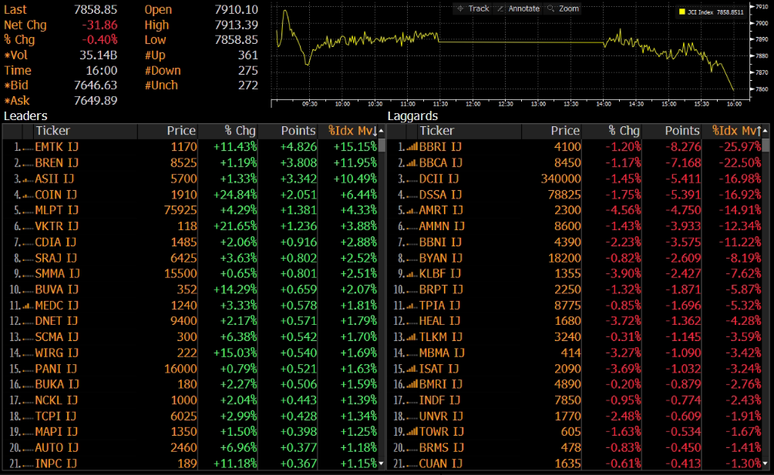The width and height of the screenshot is (774, 475).
Task: Click the volume bar icon beside BBCA IJ
Action: click(x=412, y=162)
